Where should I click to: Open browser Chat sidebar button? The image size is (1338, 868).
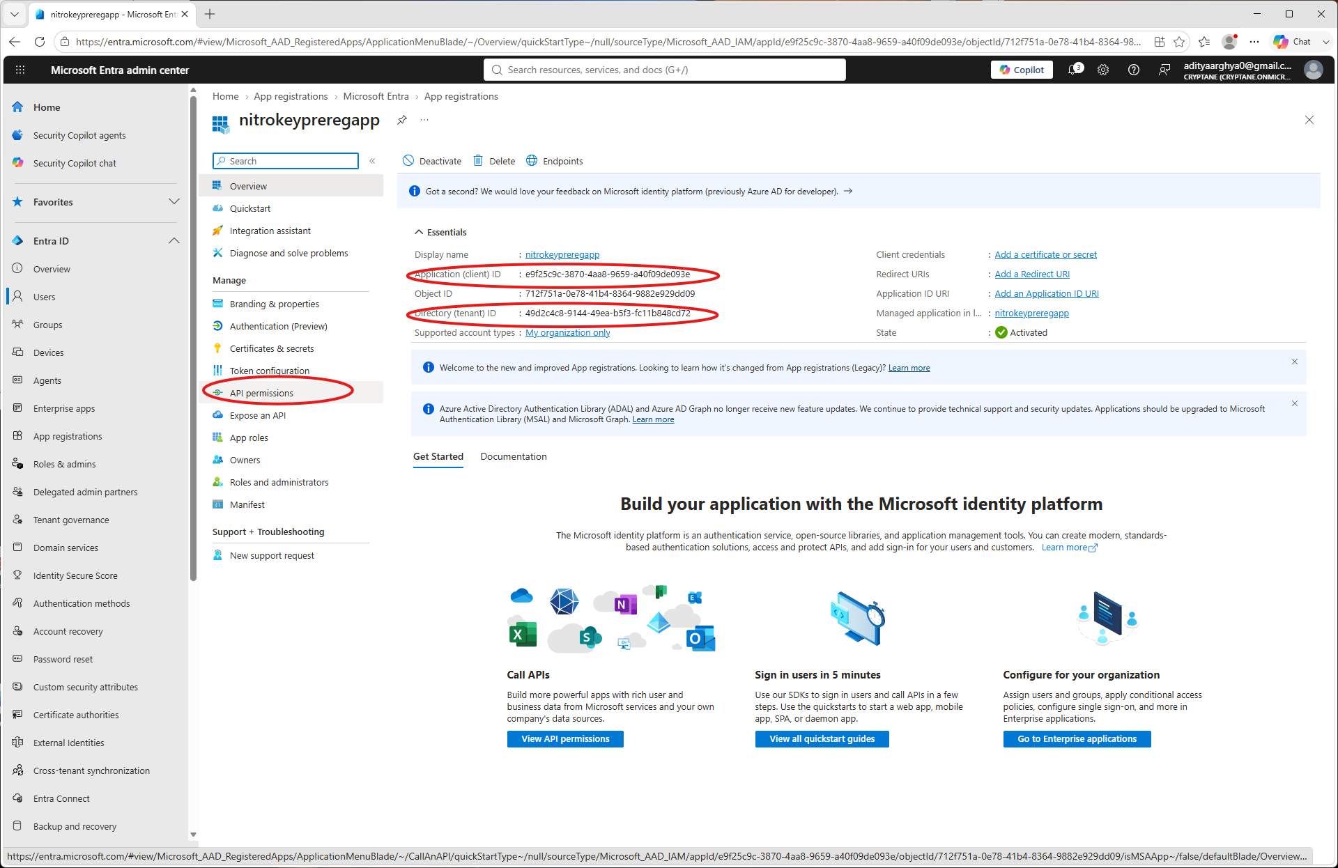click(x=1293, y=42)
